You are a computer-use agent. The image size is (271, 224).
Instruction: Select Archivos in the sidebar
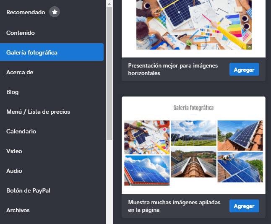pyautogui.click(x=18, y=210)
